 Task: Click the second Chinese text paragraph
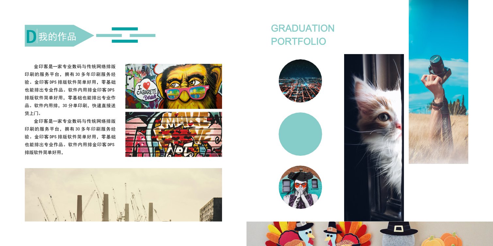click(70, 137)
